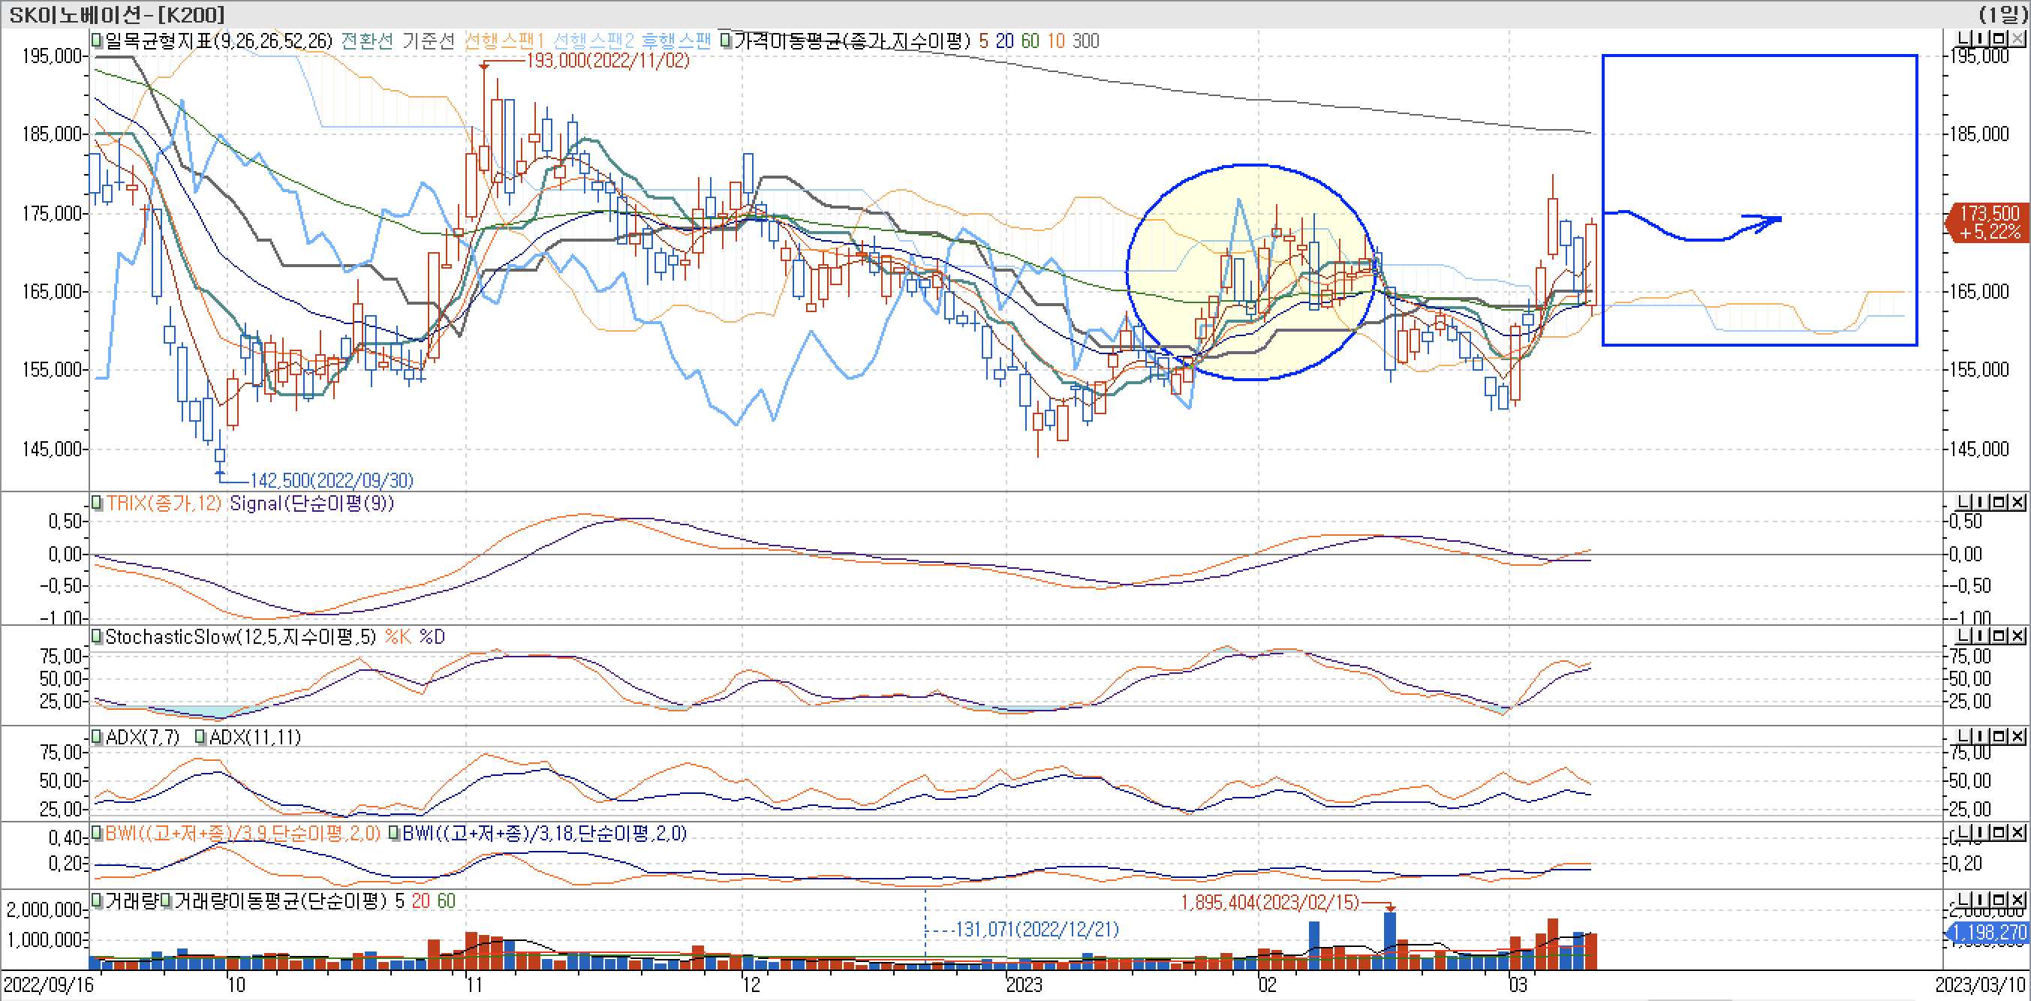Image resolution: width=2031 pixels, height=1001 pixels.
Task: Click the green 60 moving average label
Action: coord(1030,41)
